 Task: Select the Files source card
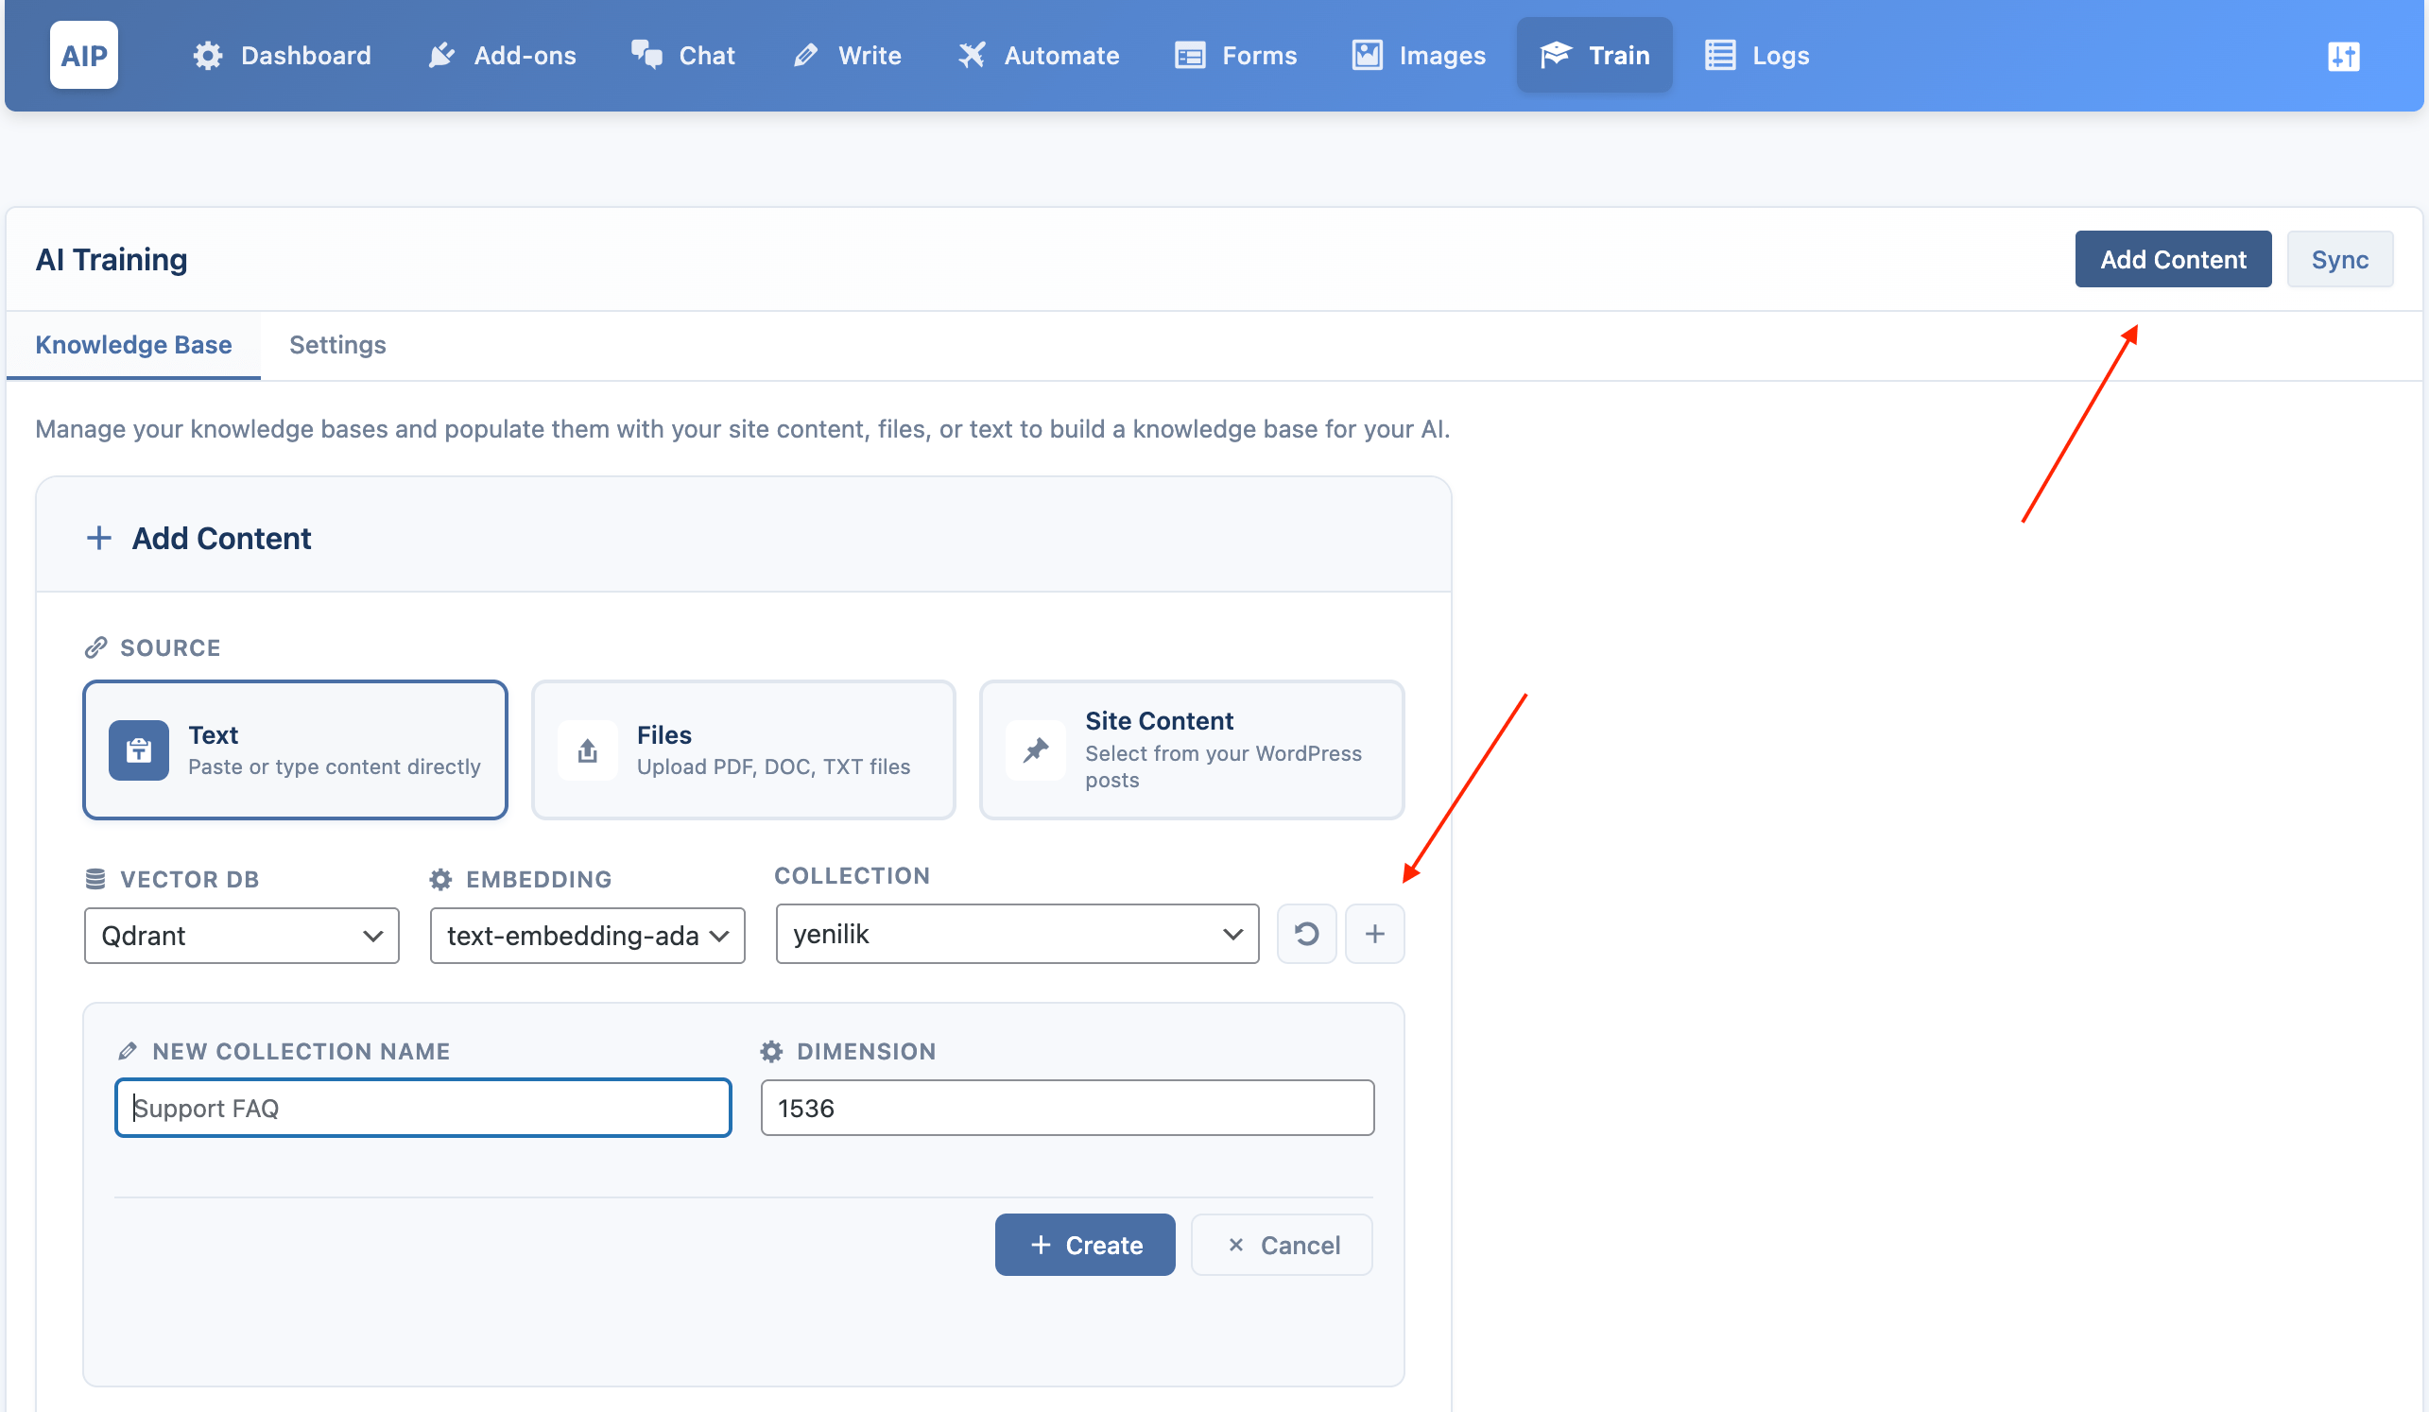(x=743, y=749)
